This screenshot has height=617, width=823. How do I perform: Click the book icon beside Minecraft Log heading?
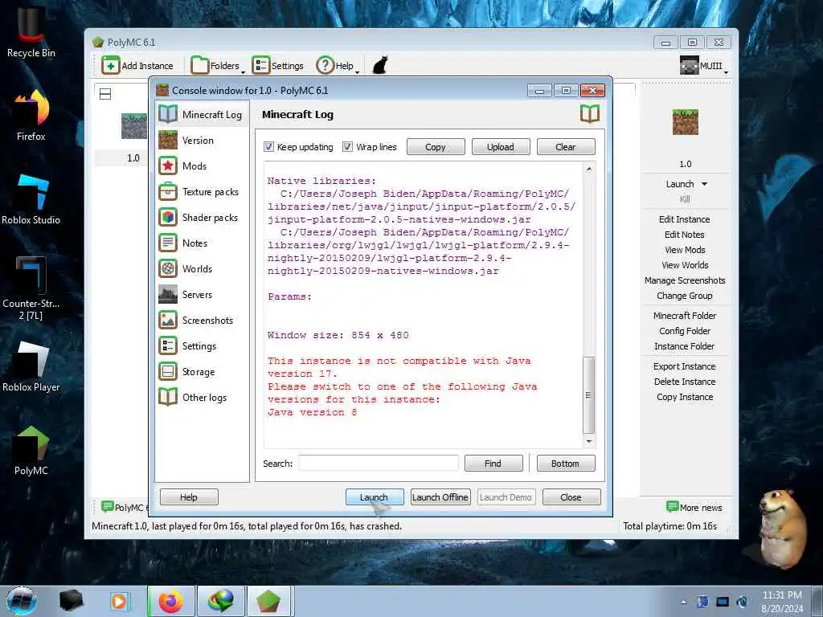tap(589, 114)
